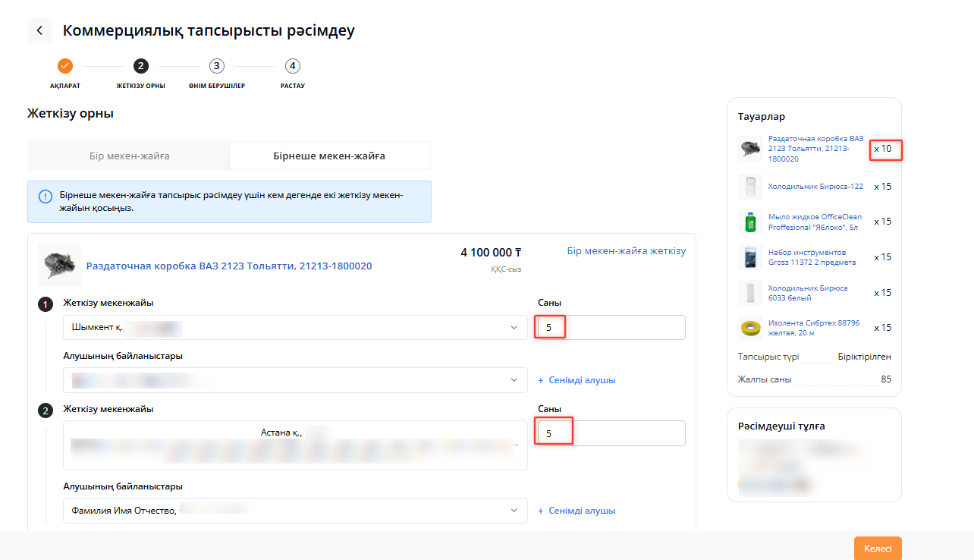Click the yellow Изолента Сибртех tape thumbnail
This screenshot has width=974, height=560.
coord(750,328)
